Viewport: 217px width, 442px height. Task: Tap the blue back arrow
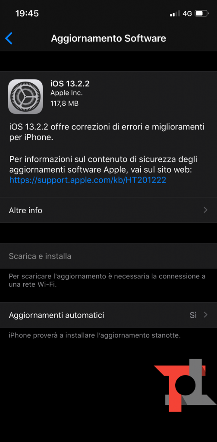pyautogui.click(x=9, y=38)
